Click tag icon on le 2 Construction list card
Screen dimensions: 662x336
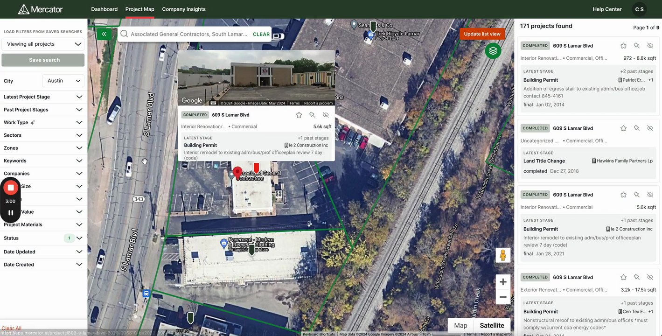pos(637,195)
